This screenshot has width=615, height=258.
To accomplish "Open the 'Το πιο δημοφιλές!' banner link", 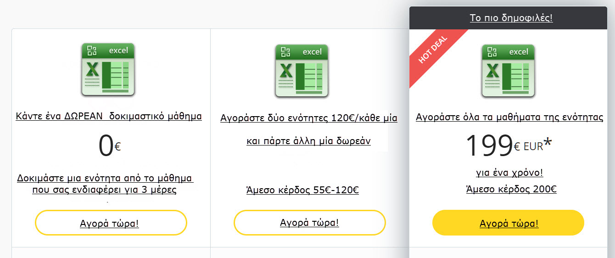I will pyautogui.click(x=511, y=18).
